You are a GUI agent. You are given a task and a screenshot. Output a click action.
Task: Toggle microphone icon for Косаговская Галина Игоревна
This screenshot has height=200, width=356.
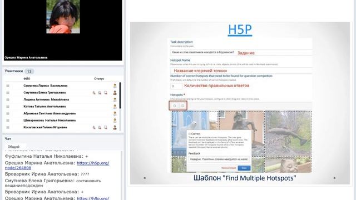click(x=94, y=127)
